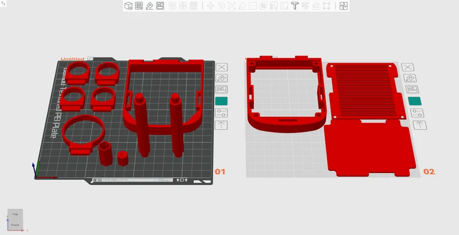Select the larger hexagonal spacer on plate 01
Viewport: 459px width, 235px height.
click(106, 154)
